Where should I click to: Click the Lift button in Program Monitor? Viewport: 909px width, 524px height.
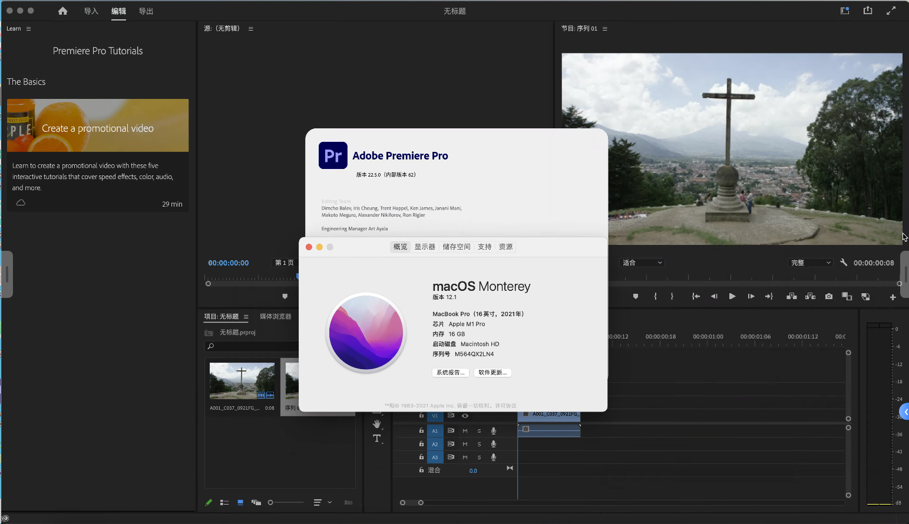(x=792, y=297)
